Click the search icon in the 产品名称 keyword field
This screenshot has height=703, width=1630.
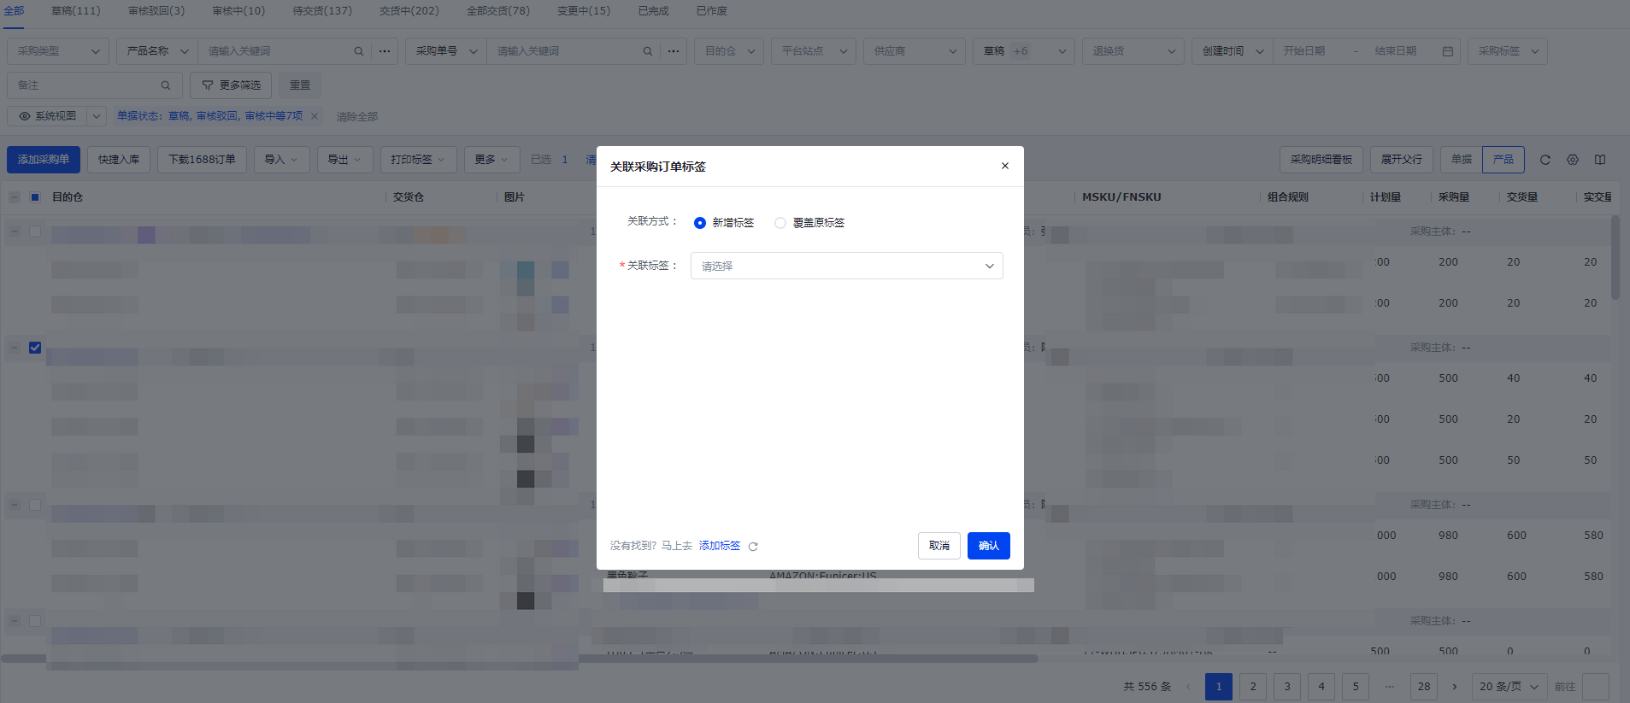point(359,51)
